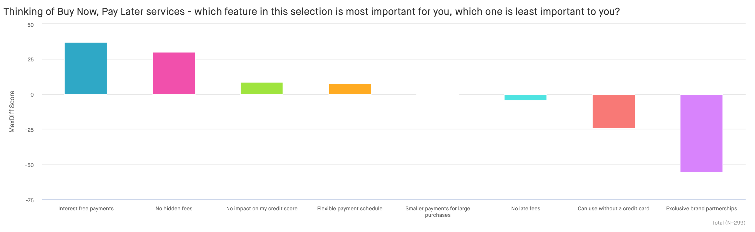
Task: Click the cyan No late fees bar
Action: point(525,97)
